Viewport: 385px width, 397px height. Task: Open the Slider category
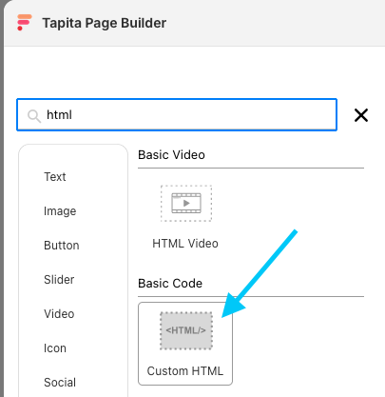59,280
